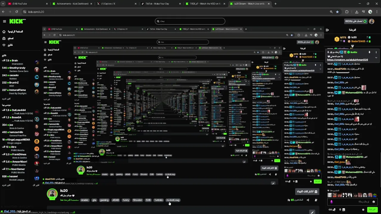The width and height of the screenshot is (381, 214).
Task: Switch to the Achievements - Kick Dashboard tab
Action: point(72,4)
